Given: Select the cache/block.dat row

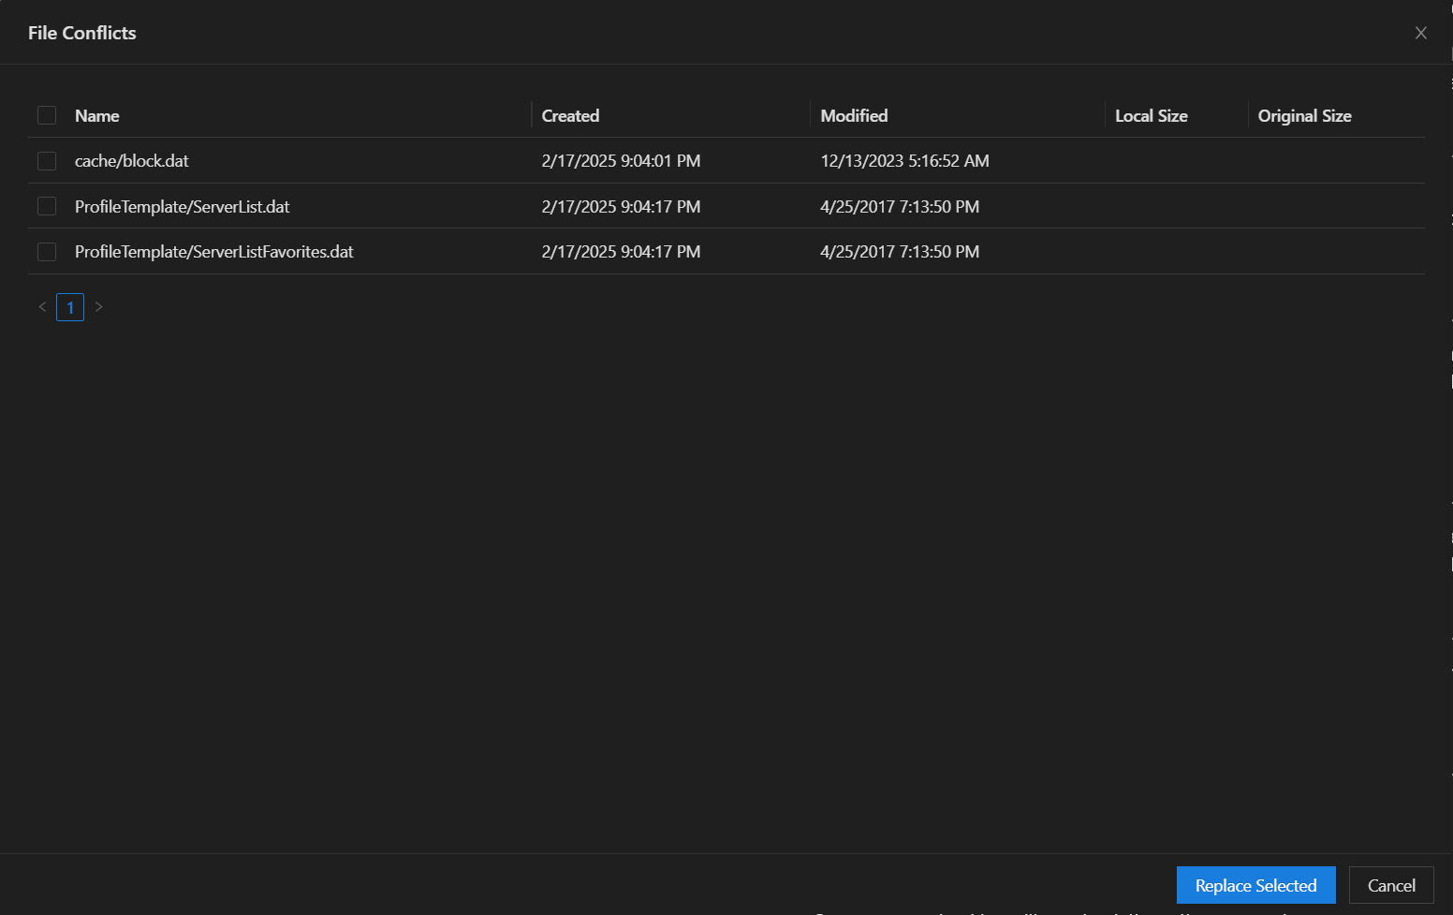Looking at the screenshot, I should click(x=374, y=160).
